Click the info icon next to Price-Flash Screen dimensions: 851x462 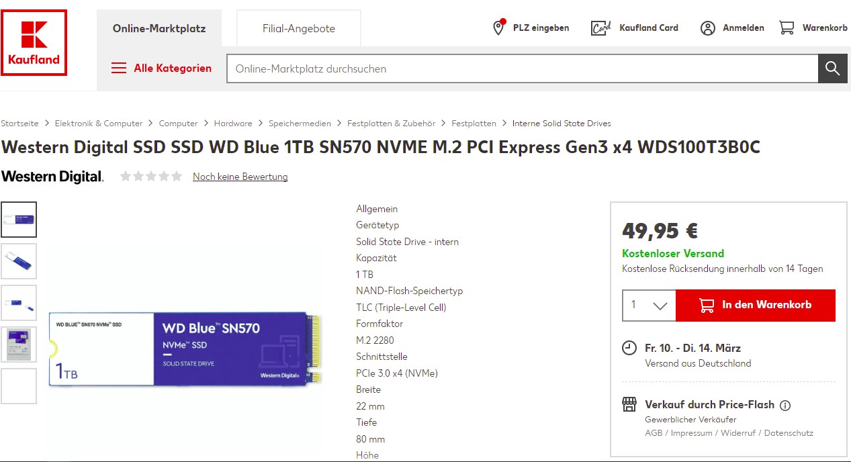[785, 405]
